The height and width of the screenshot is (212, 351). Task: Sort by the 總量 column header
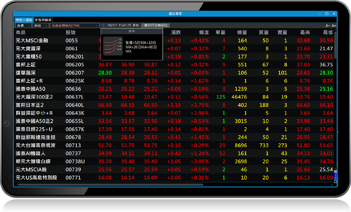point(242,32)
